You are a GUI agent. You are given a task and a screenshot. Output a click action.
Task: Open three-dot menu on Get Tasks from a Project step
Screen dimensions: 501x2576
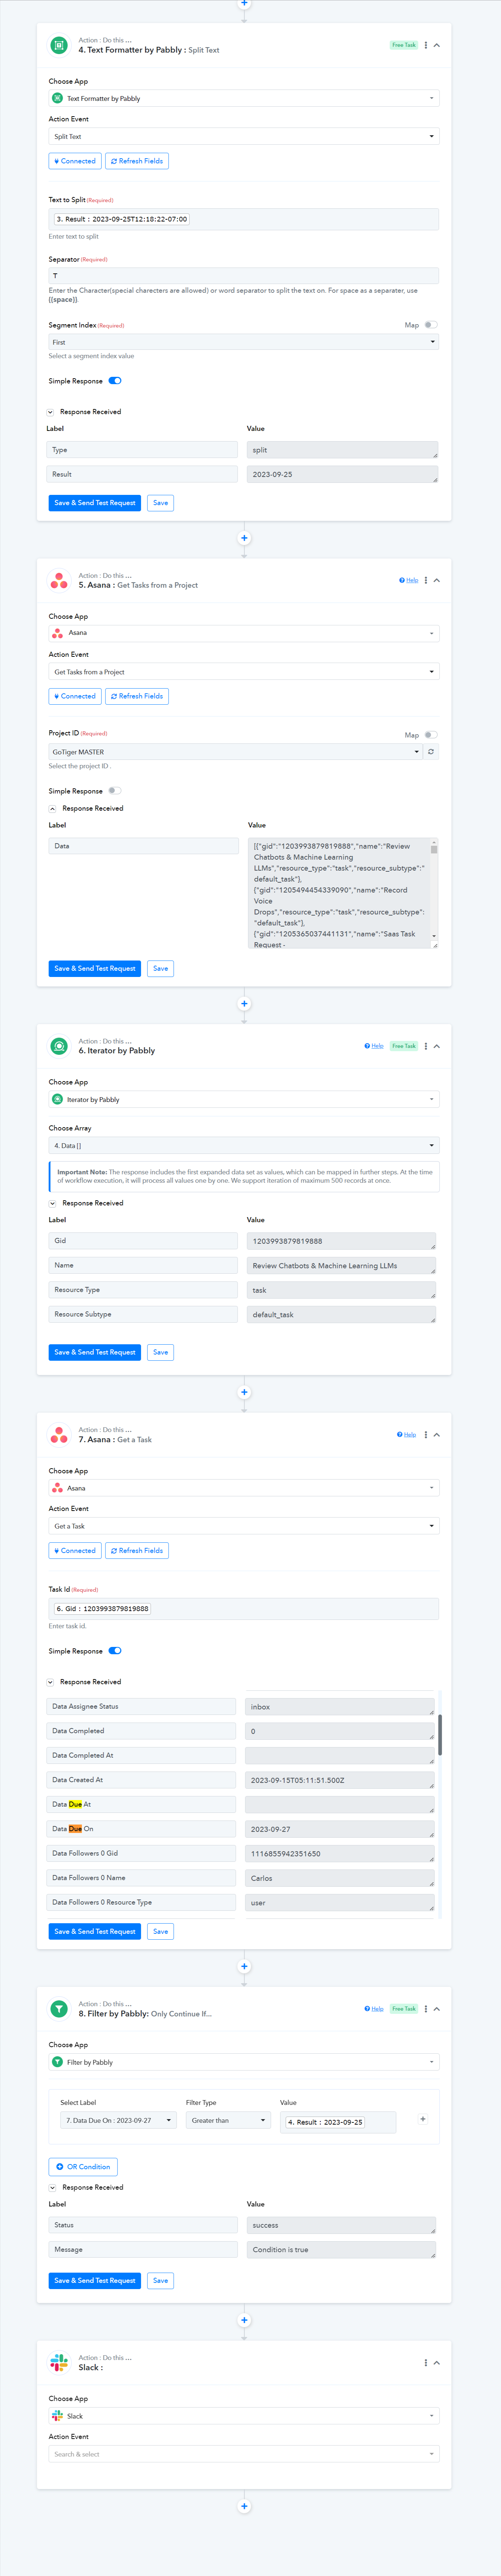pos(426,580)
